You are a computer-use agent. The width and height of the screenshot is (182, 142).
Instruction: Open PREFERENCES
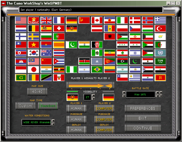coord(143,109)
